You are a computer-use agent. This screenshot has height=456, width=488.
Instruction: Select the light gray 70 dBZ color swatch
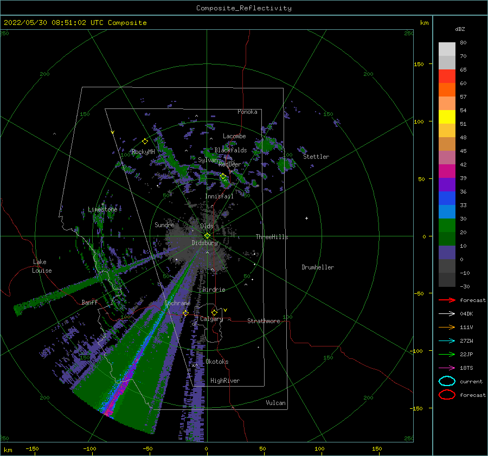tap(447, 49)
